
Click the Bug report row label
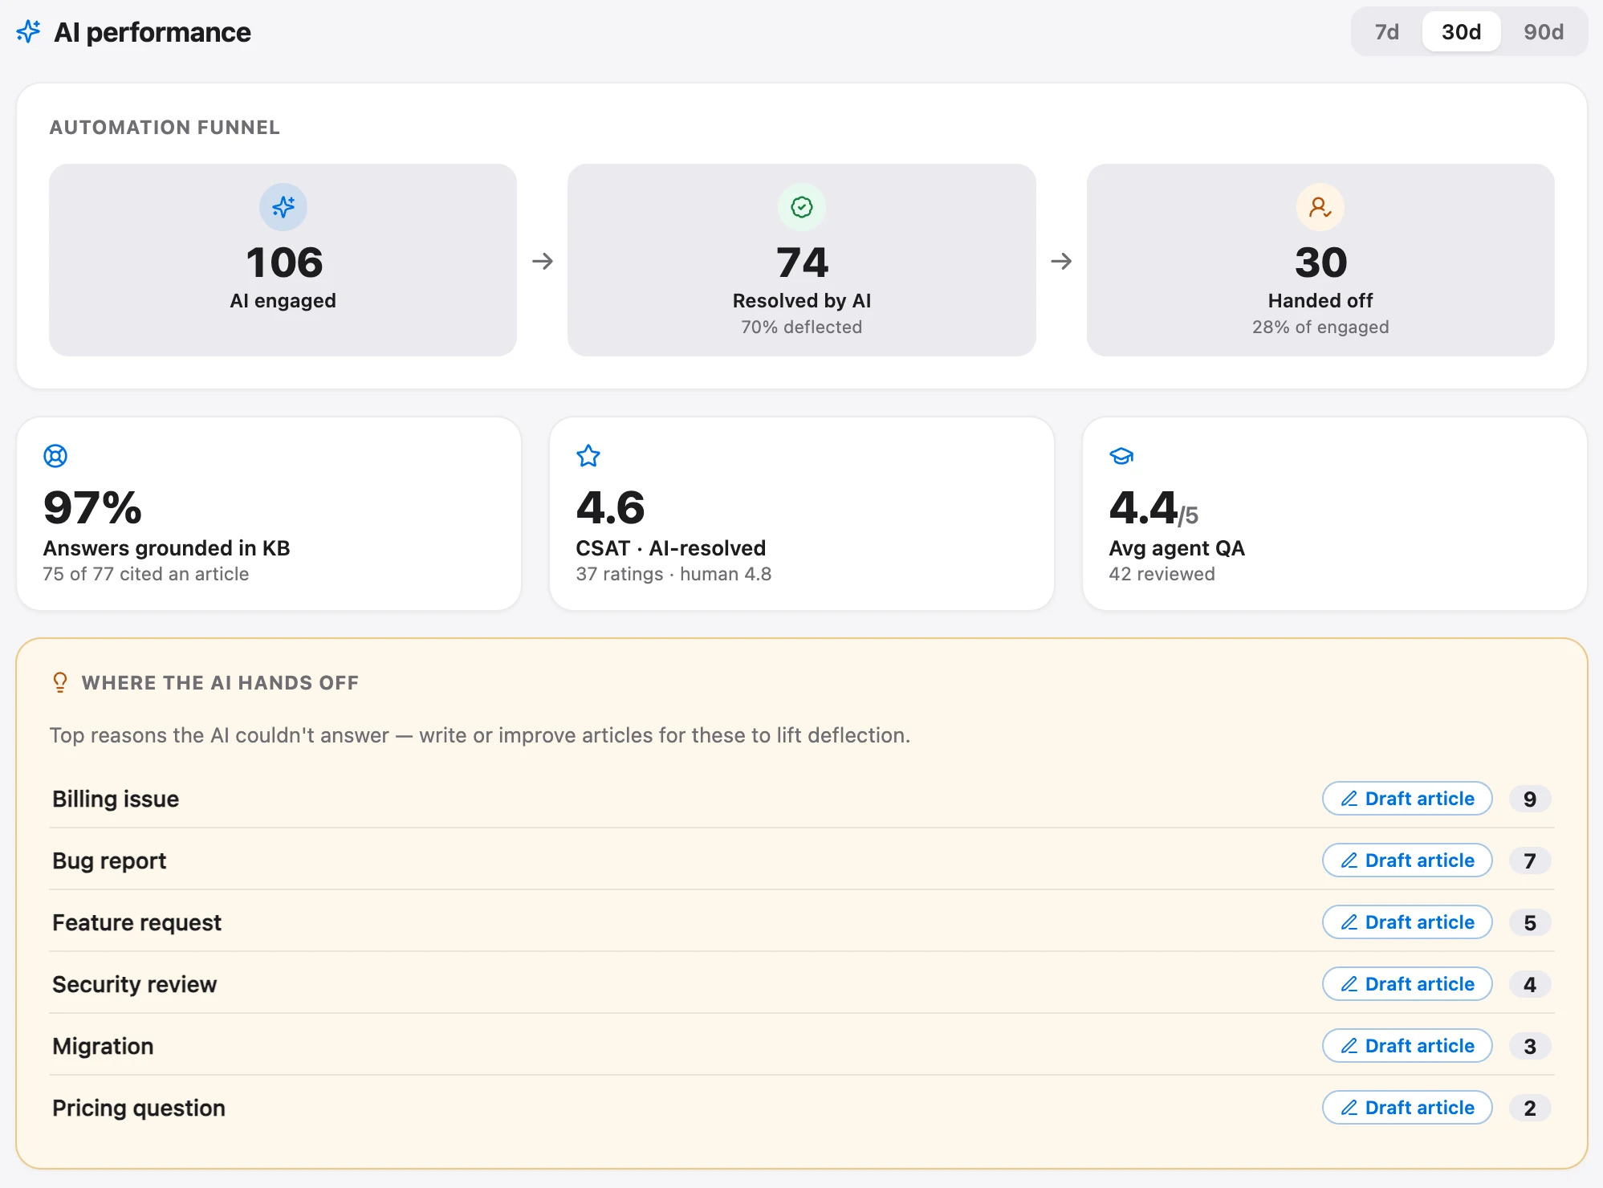pos(109,860)
